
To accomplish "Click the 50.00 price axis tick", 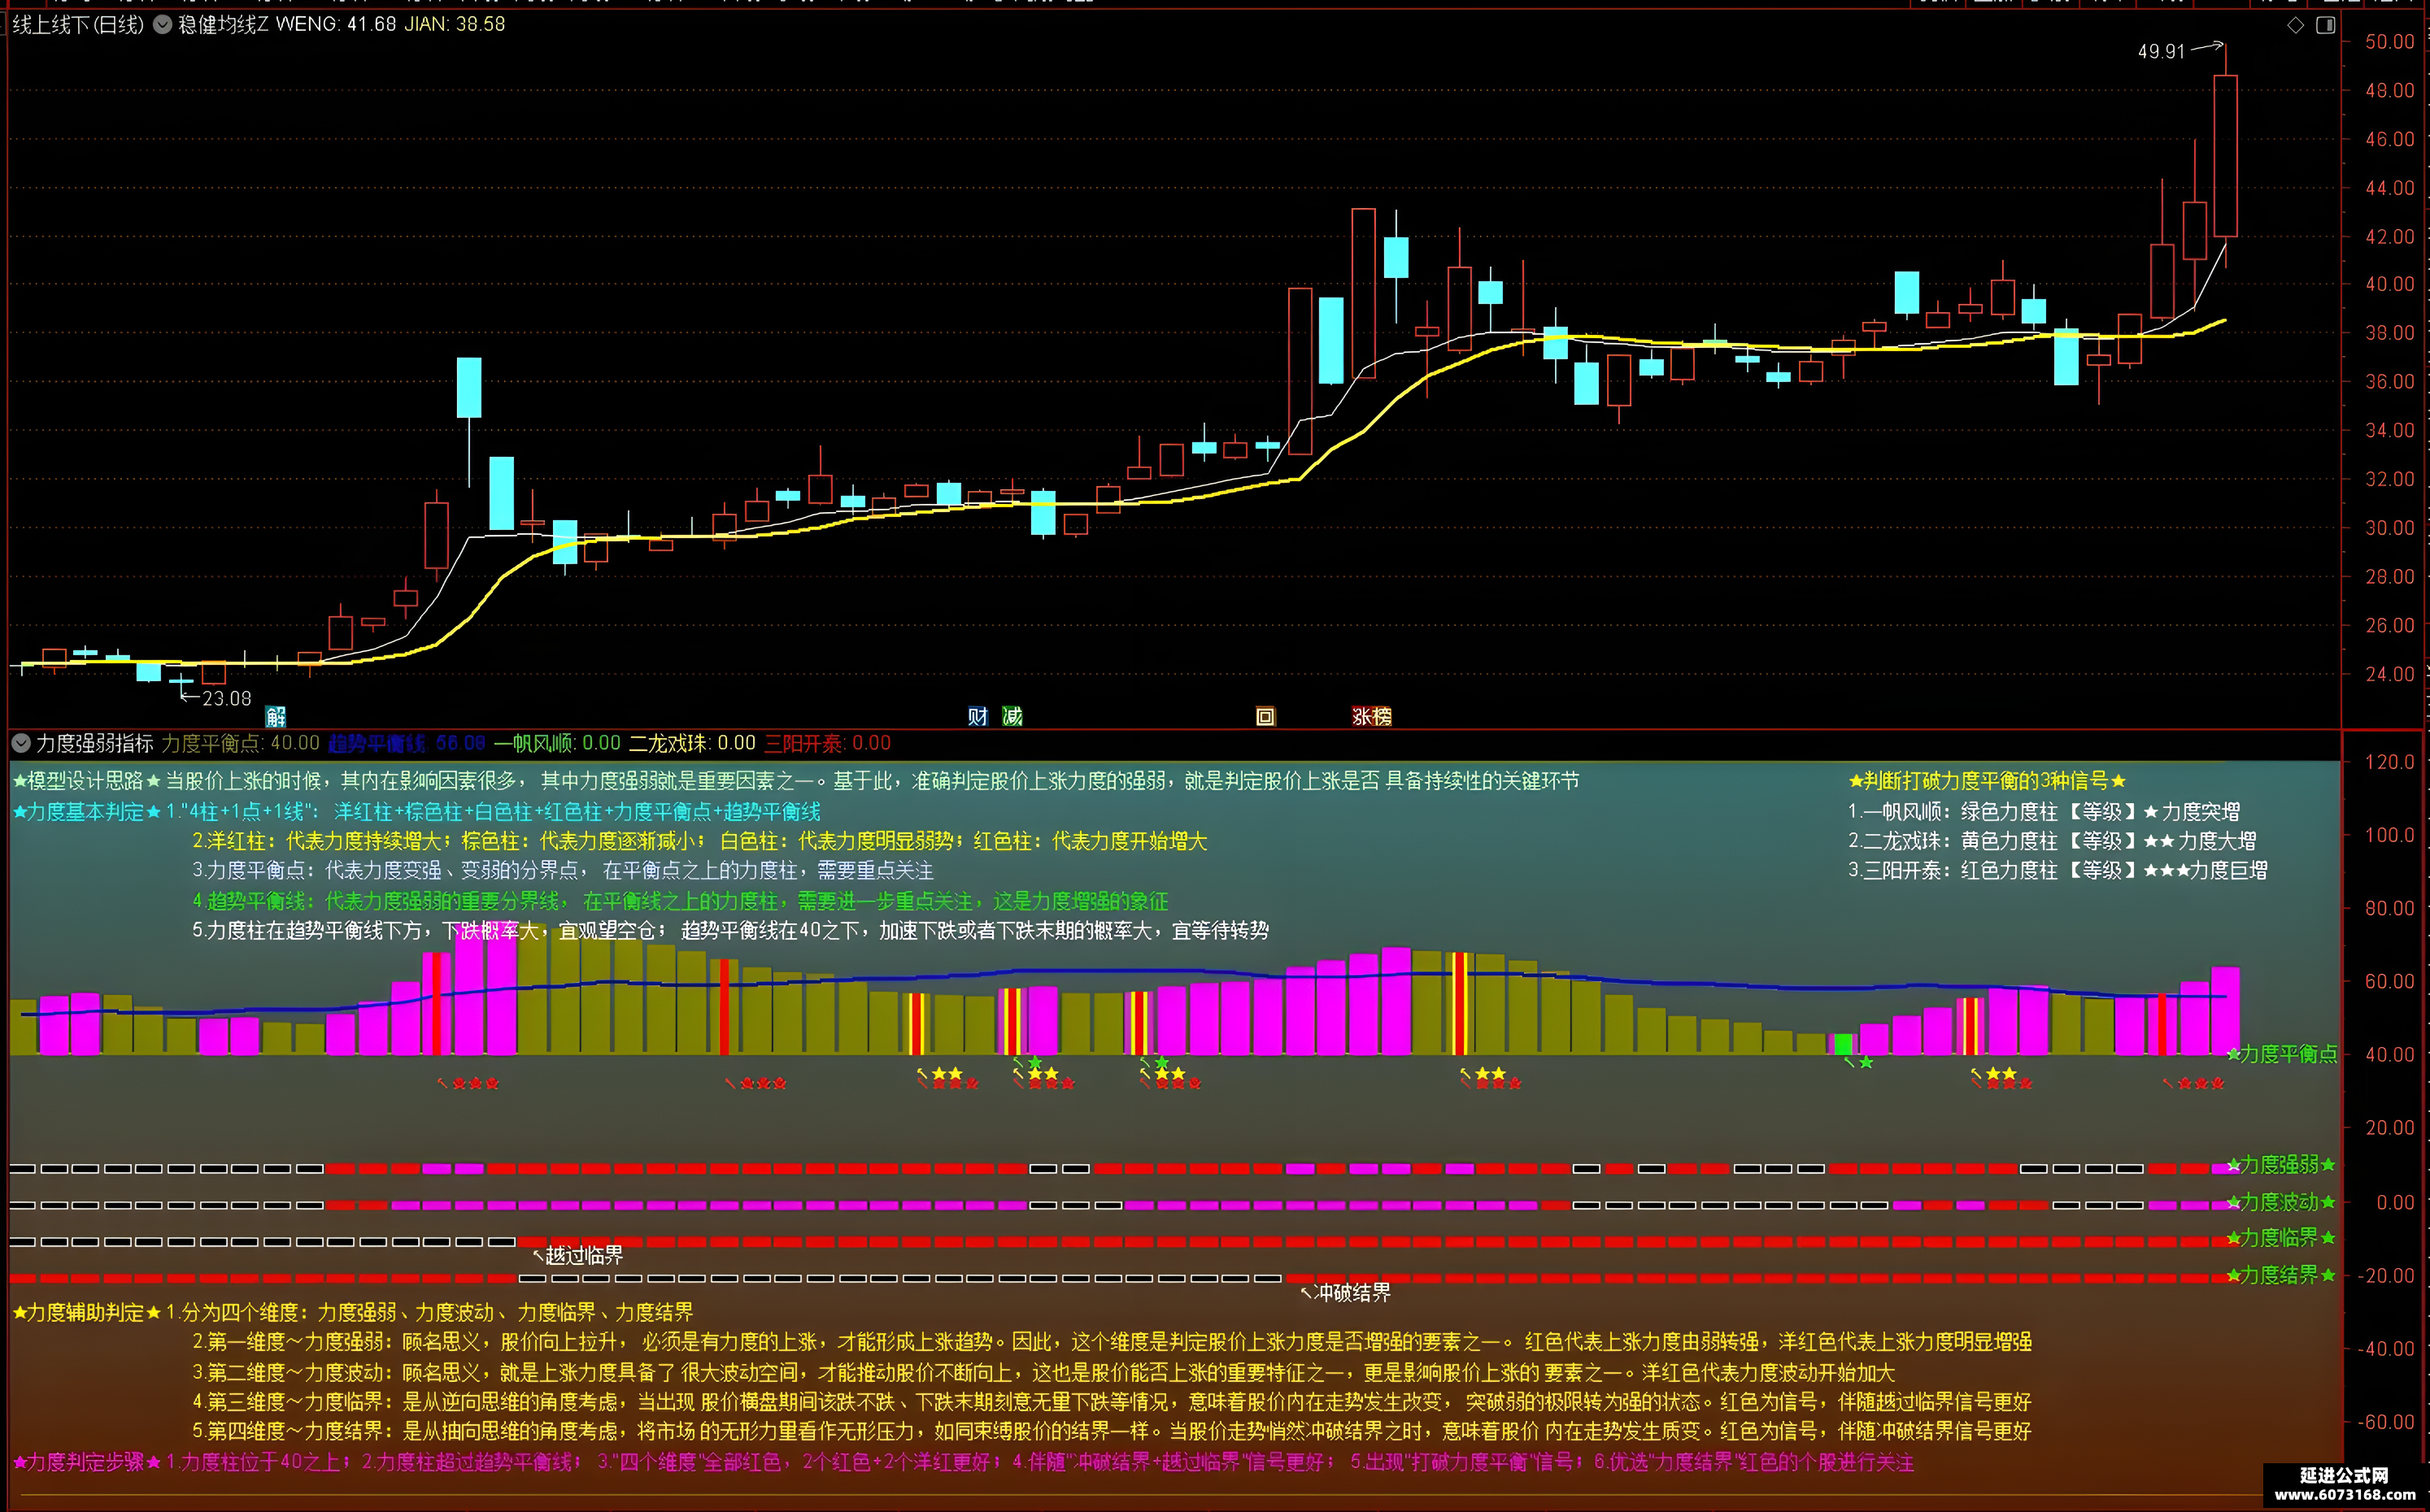I will (2389, 41).
